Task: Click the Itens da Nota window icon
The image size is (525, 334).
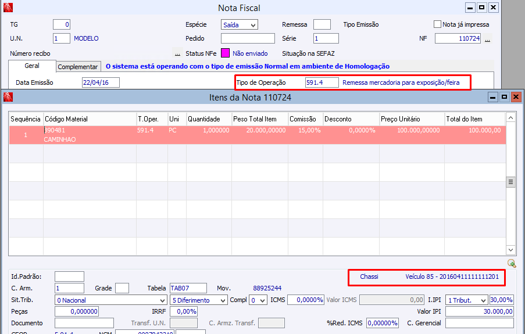Action: point(9,97)
